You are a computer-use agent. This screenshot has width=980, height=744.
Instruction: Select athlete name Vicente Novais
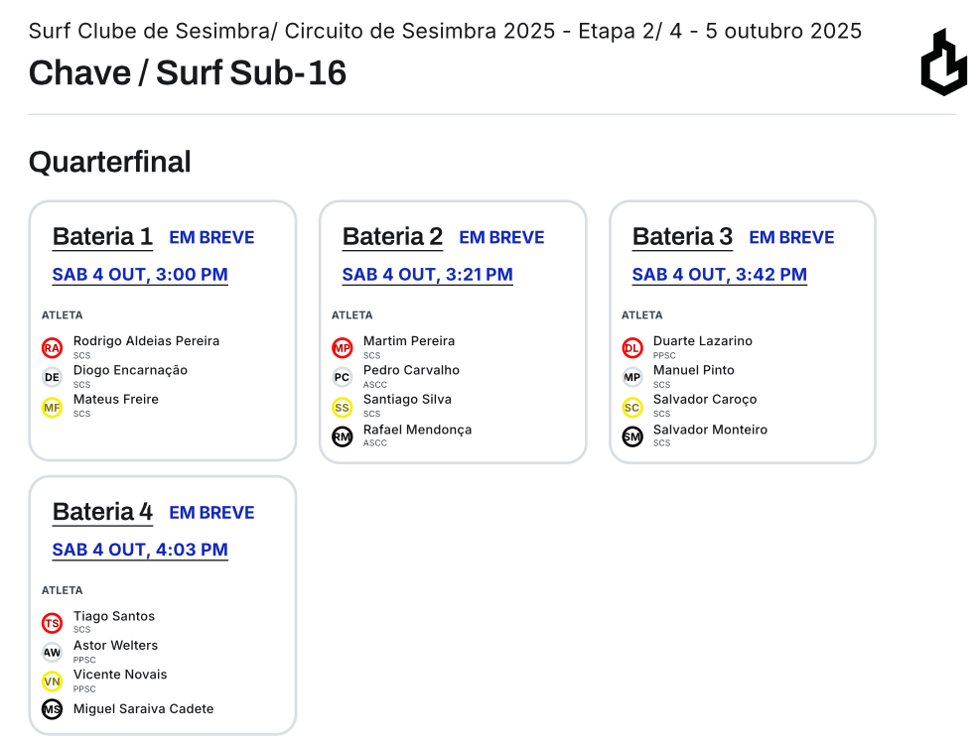coord(120,675)
